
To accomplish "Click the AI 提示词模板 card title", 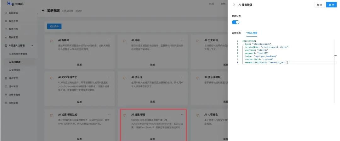I will pyautogui.click(x=212, y=77).
